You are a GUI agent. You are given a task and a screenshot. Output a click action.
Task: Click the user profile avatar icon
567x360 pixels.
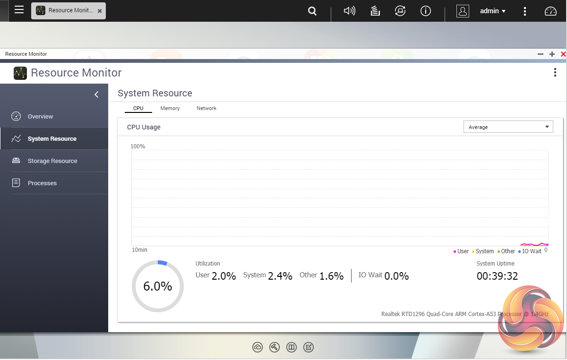click(x=463, y=11)
